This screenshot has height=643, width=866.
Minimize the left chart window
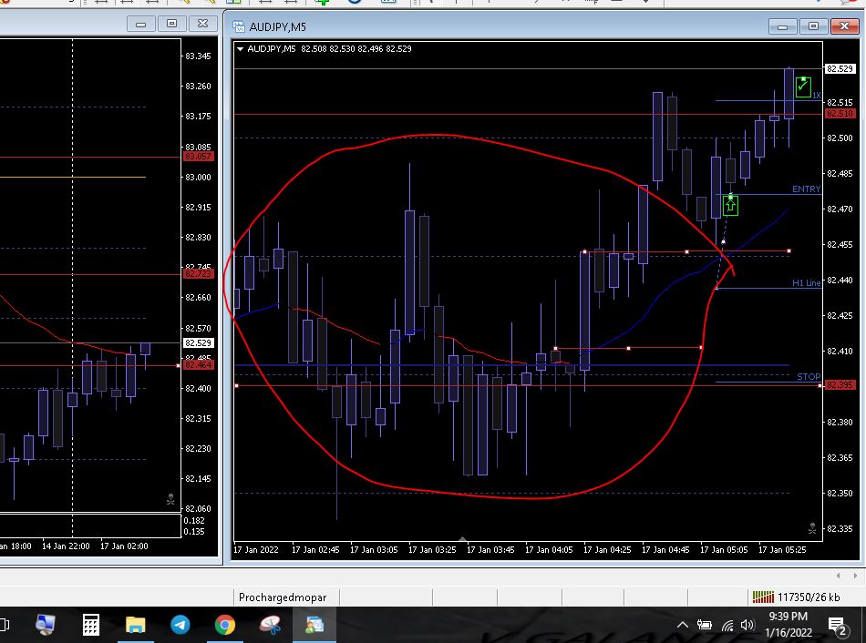click(x=140, y=24)
